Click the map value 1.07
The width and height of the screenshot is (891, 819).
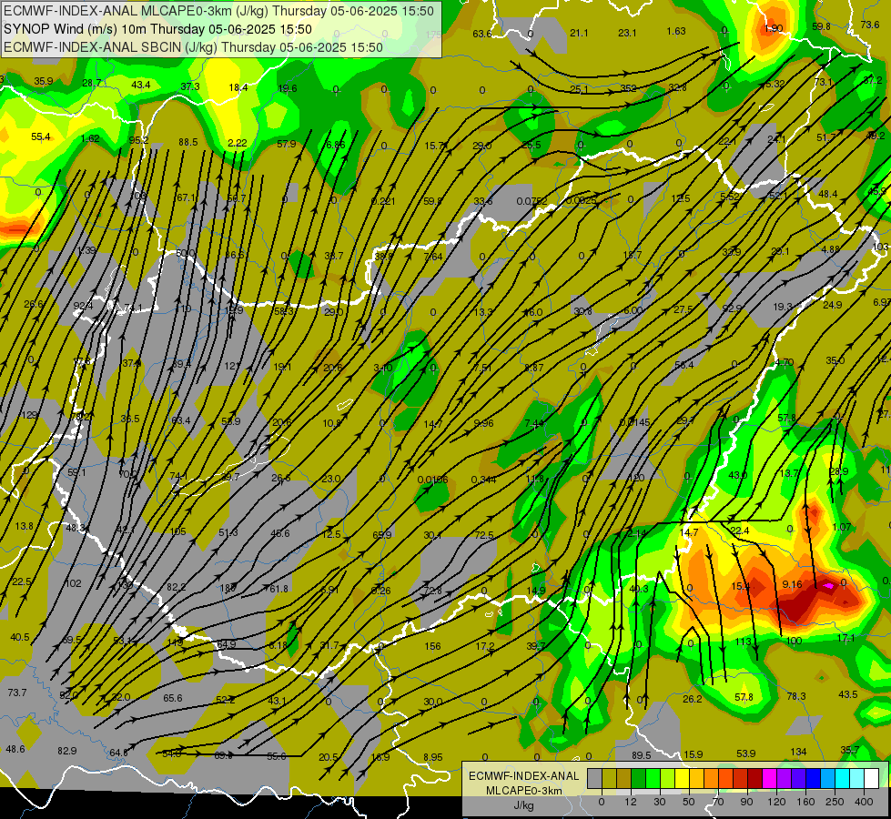click(x=842, y=527)
